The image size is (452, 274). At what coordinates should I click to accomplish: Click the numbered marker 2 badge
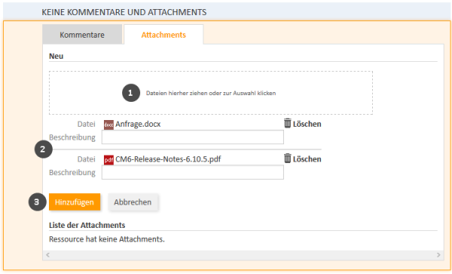pyautogui.click(x=43, y=149)
